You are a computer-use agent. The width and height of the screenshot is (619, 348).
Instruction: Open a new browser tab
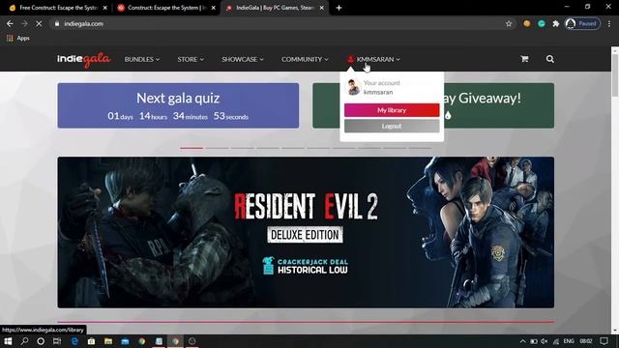(x=339, y=8)
